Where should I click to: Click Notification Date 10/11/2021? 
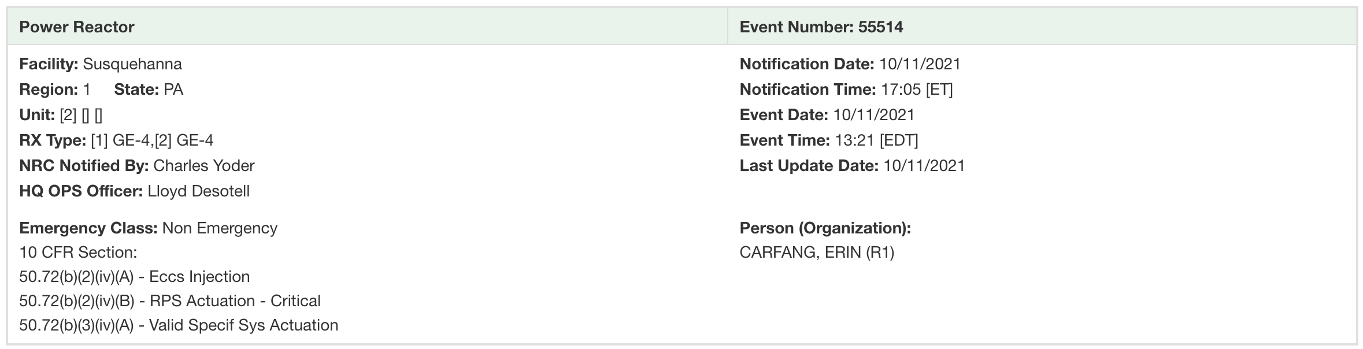[850, 64]
